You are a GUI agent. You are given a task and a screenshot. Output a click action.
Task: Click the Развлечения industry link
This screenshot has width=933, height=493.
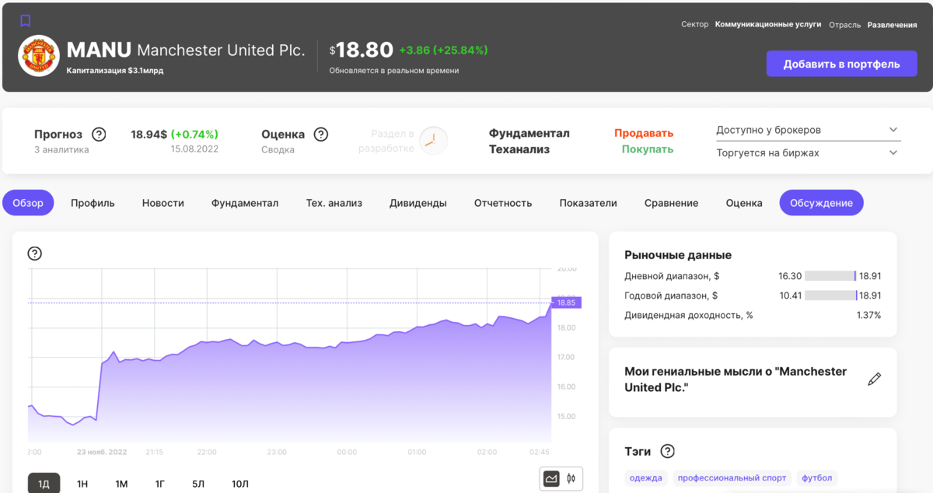892,24
